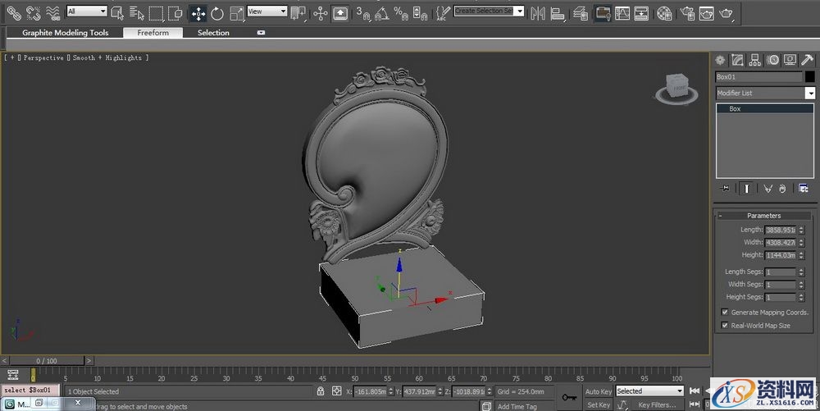The image size is (820, 411).
Task: Click the Select and Link chain icon
Action: click(13, 12)
